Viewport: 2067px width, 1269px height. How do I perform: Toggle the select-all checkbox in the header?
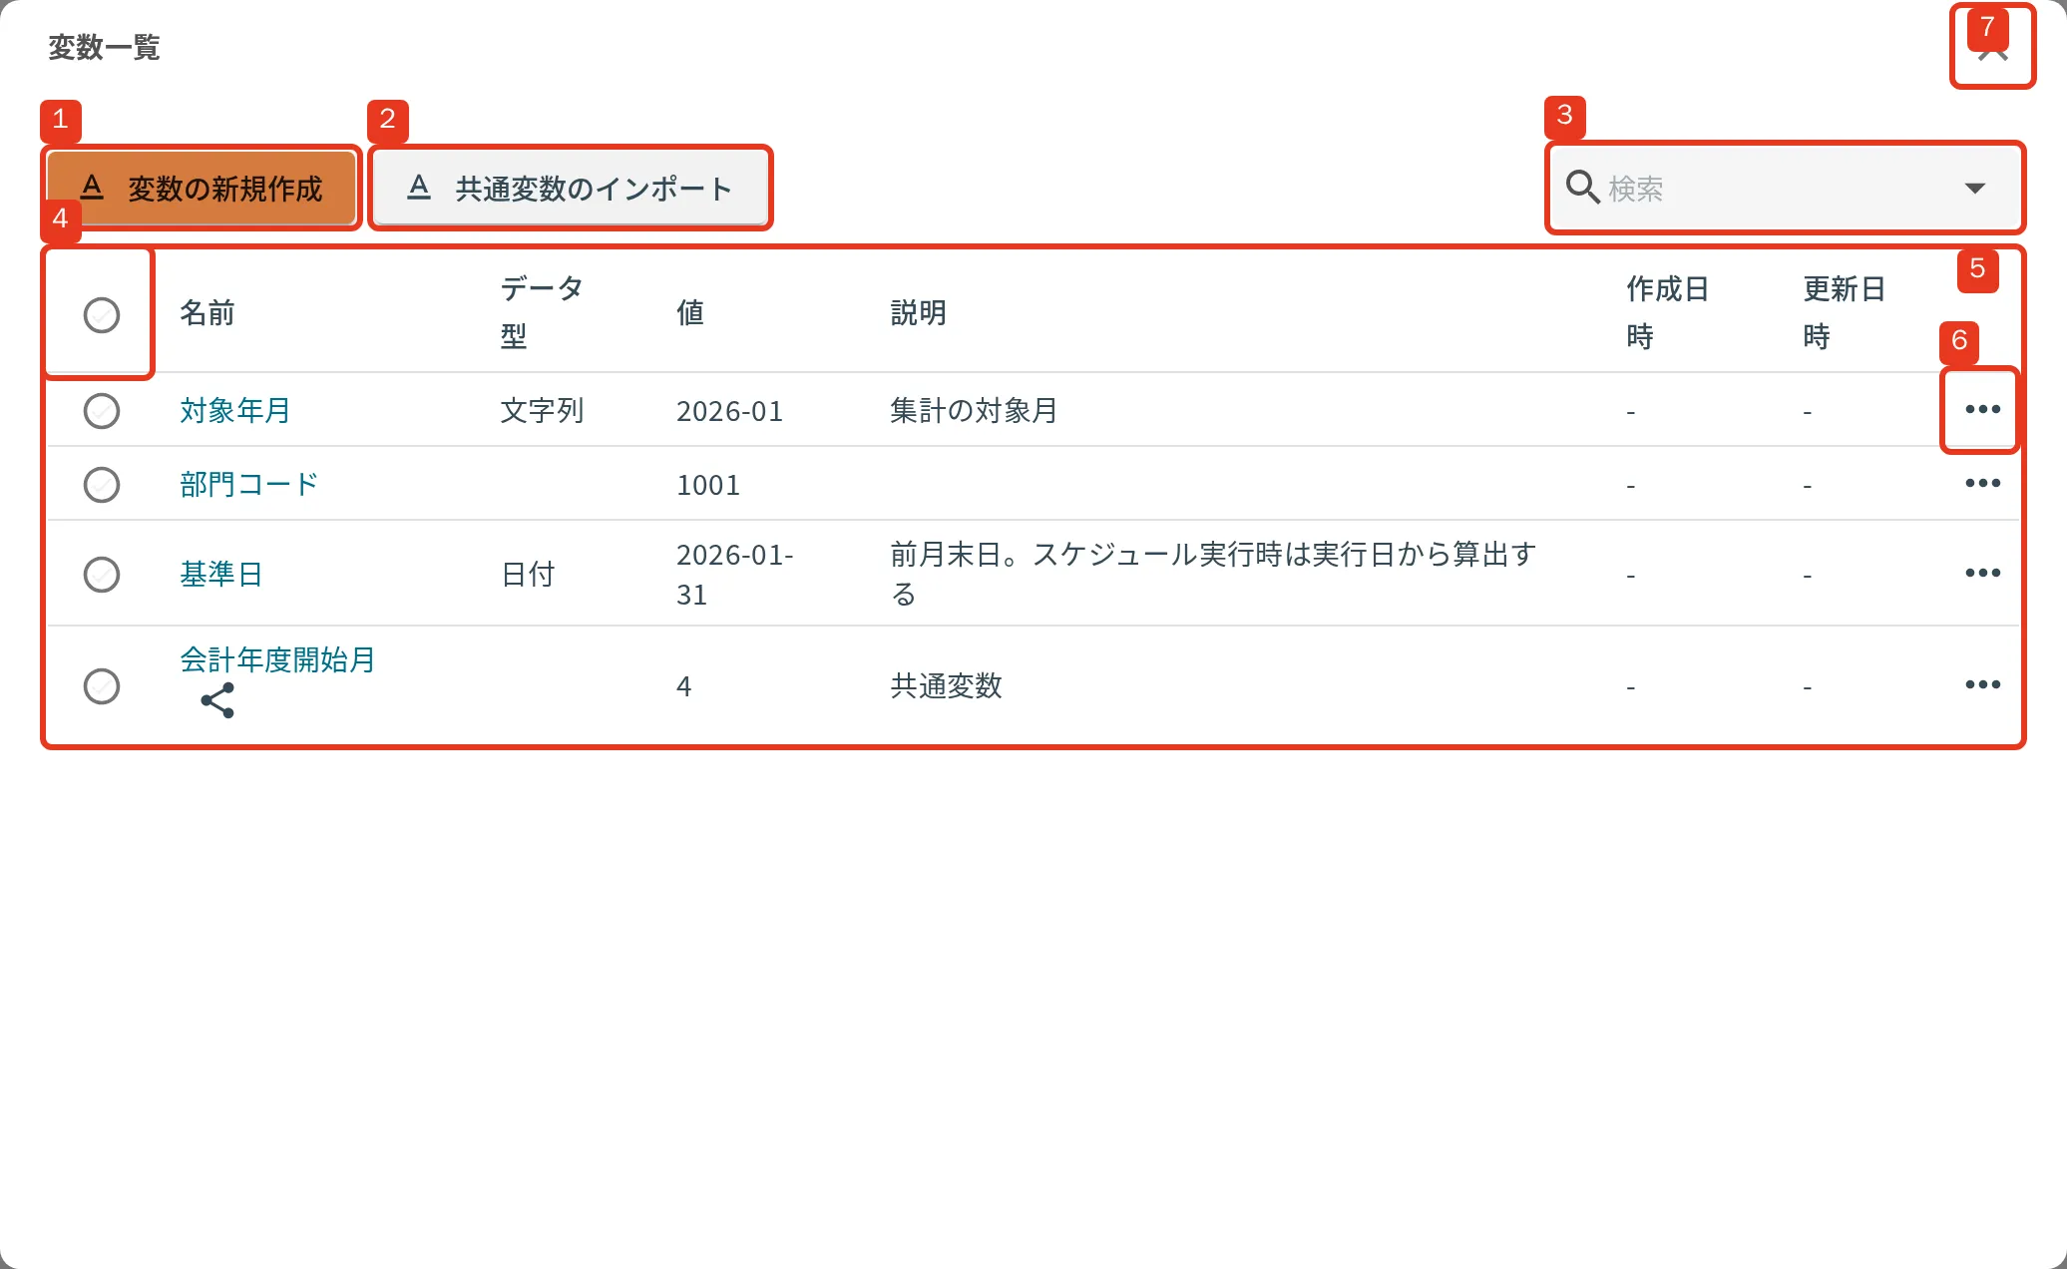(102, 314)
